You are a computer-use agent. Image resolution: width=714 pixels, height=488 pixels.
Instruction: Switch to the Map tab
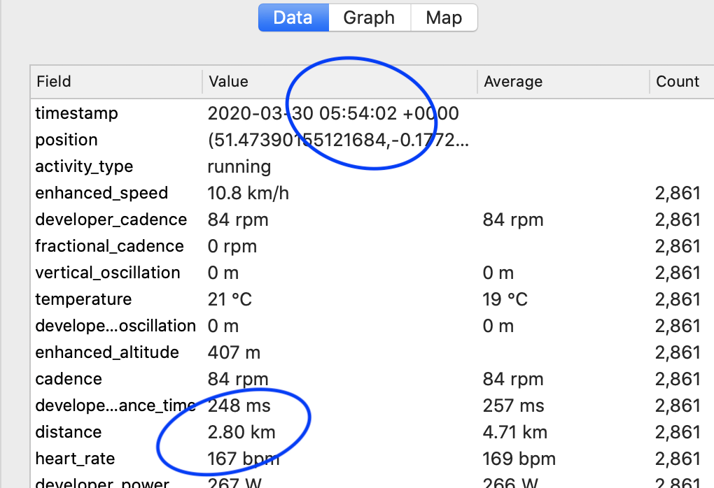[x=444, y=17]
